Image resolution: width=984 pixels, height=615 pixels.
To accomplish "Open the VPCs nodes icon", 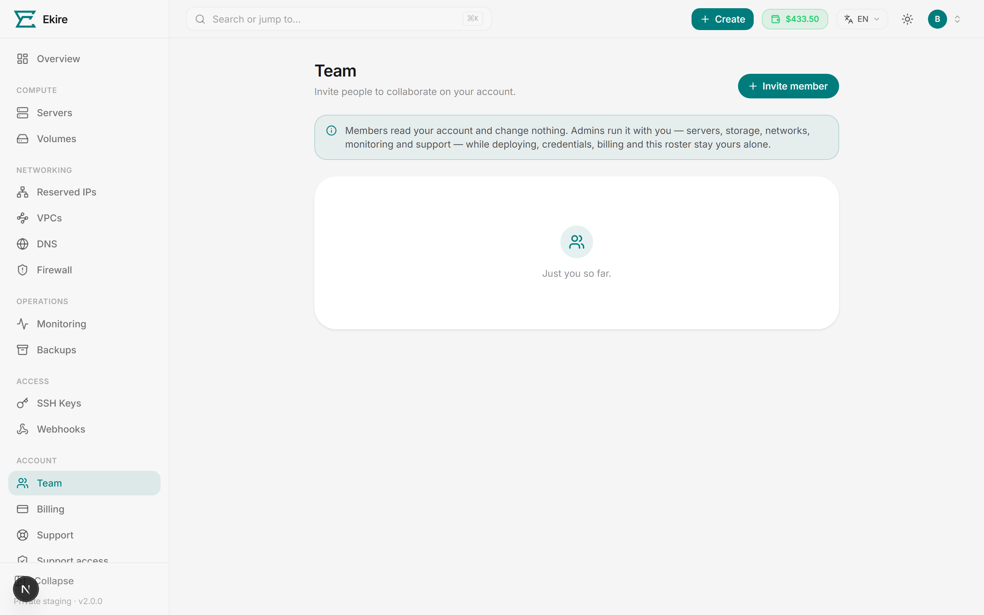I will 22,218.
